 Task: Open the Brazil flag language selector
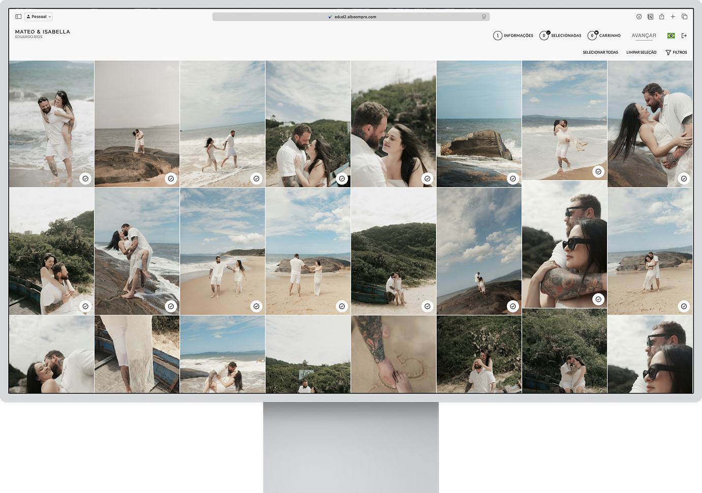[671, 36]
